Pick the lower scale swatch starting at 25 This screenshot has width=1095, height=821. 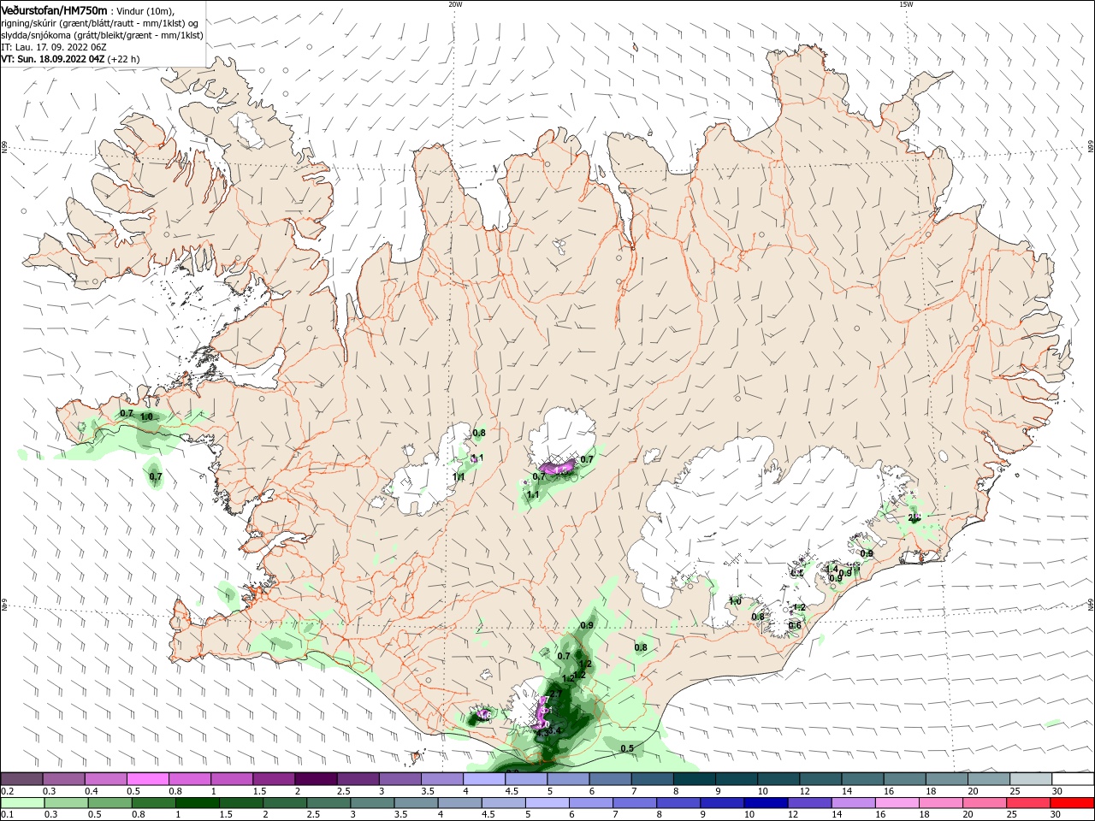pyautogui.click(x=1029, y=803)
